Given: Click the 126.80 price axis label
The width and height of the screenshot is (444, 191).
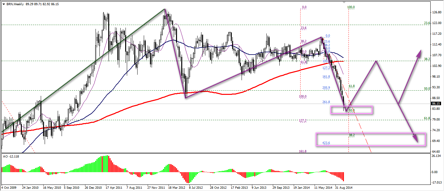Looking at the screenshot, I should click(x=436, y=13).
